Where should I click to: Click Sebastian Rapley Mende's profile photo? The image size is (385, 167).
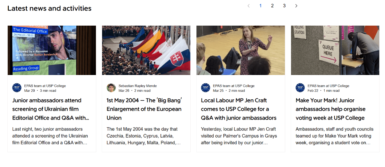[111, 88]
